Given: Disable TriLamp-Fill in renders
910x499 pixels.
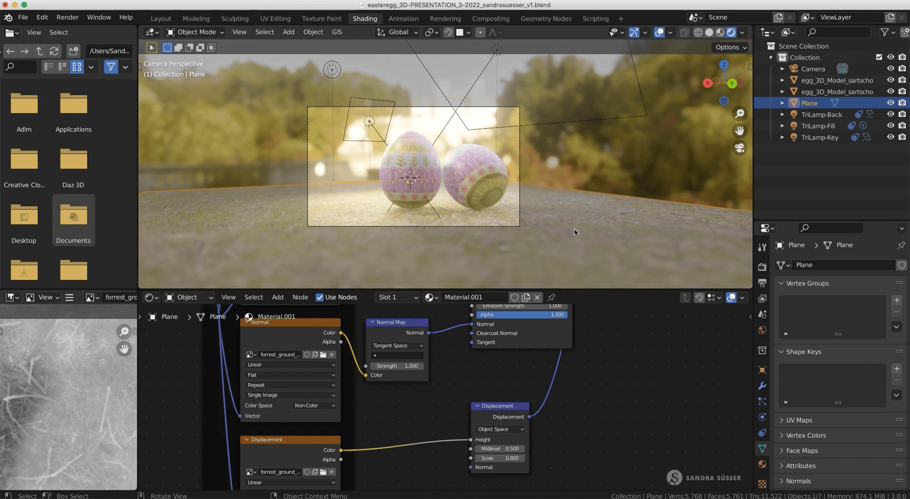Looking at the screenshot, I should 902,126.
